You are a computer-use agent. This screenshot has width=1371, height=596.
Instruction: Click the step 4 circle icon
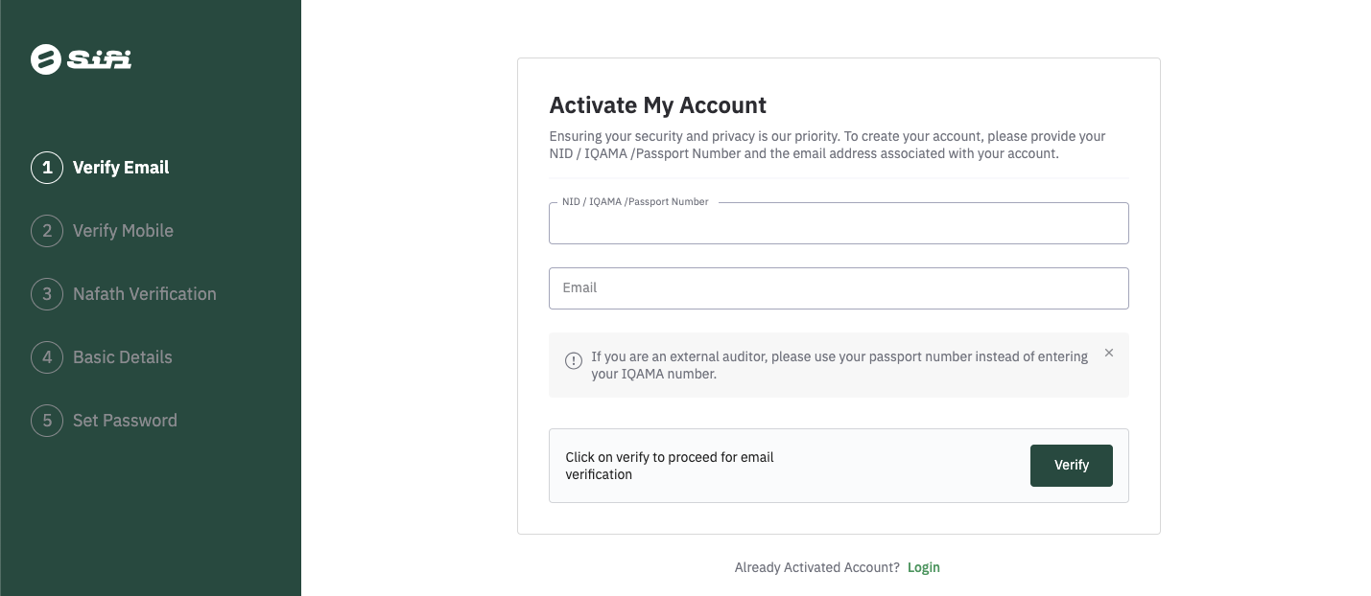coord(47,357)
